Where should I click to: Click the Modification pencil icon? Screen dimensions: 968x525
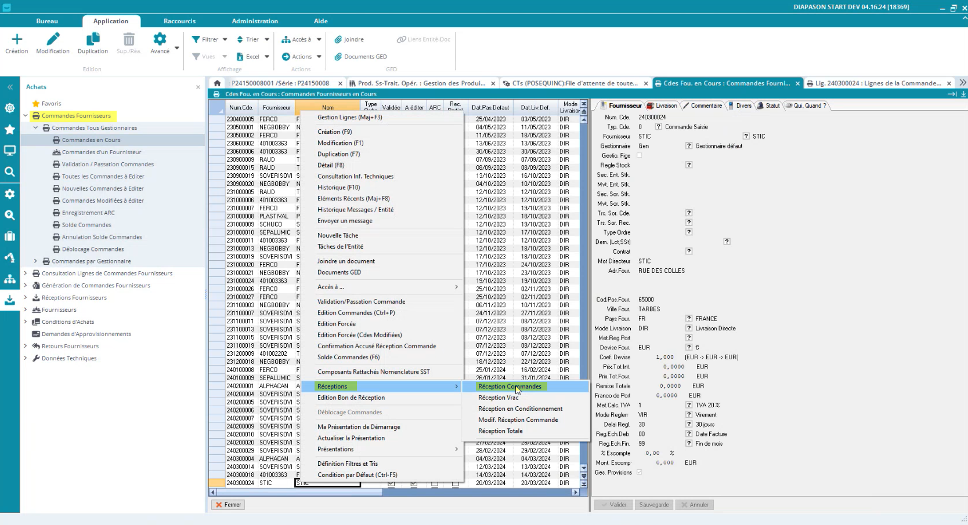tap(53, 39)
